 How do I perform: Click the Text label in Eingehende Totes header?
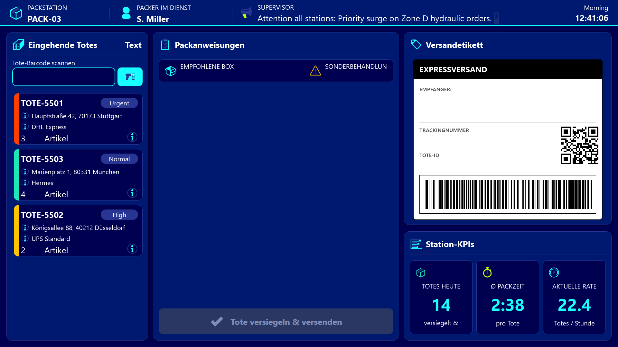click(133, 45)
